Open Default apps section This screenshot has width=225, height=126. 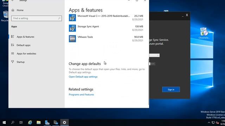pyautogui.click(x=24, y=45)
